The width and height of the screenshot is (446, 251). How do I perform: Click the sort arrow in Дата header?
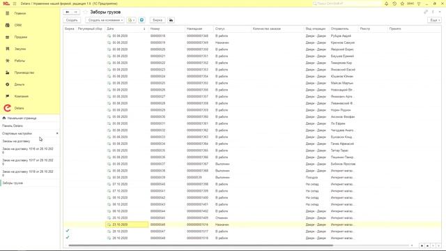[x=144, y=29]
